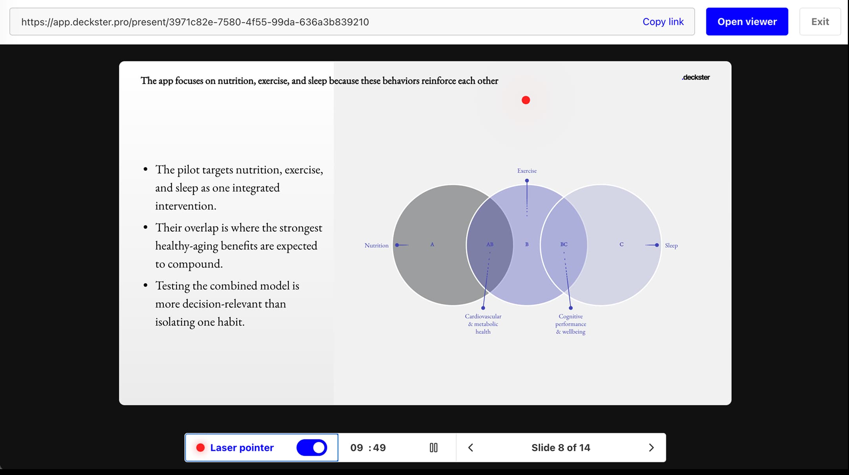Click the Laser pointer text label

coord(242,448)
